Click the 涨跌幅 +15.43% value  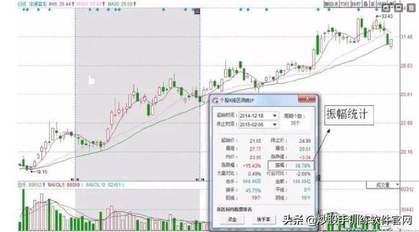point(252,166)
